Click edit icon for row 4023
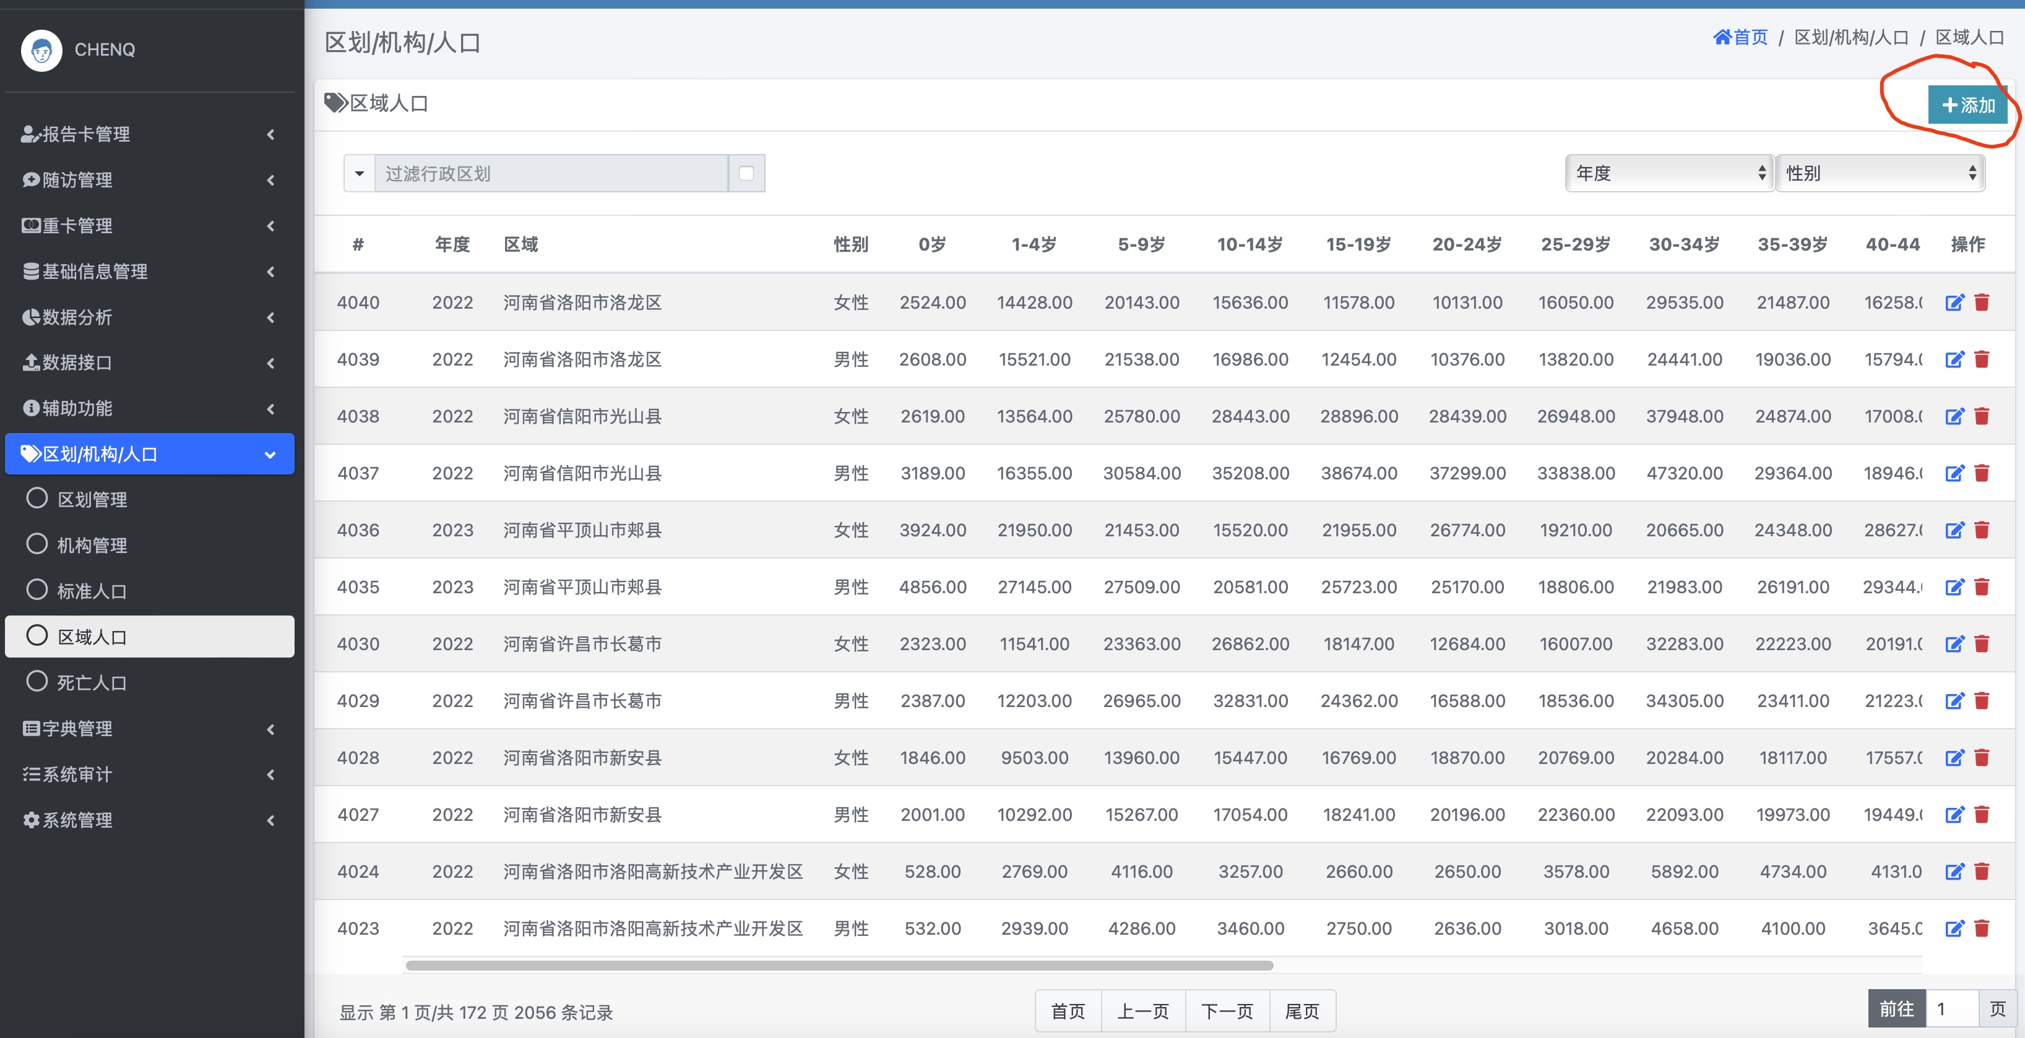 coord(1954,929)
